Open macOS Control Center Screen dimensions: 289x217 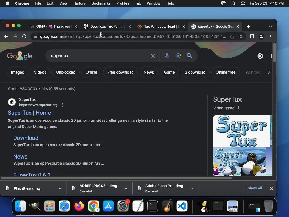pos(242,3)
